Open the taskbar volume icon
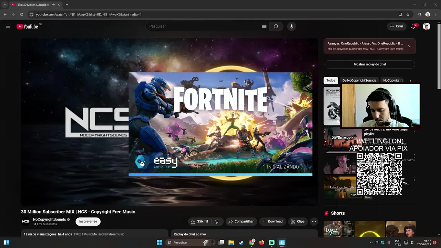The image size is (441, 248). coord(411,242)
